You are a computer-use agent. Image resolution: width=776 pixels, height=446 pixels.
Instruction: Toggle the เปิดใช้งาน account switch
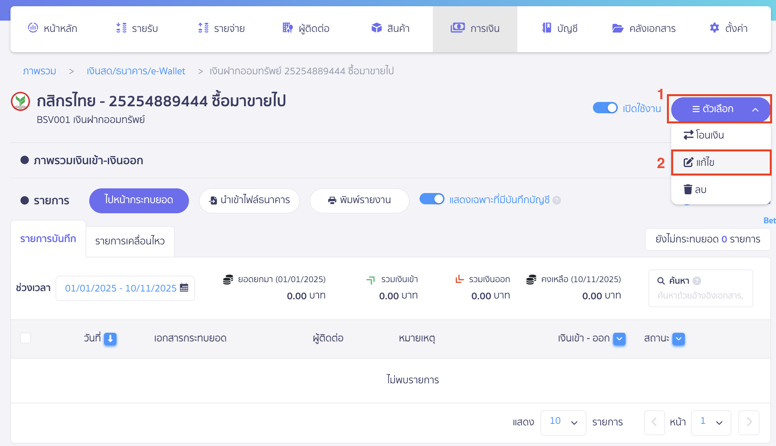point(605,108)
